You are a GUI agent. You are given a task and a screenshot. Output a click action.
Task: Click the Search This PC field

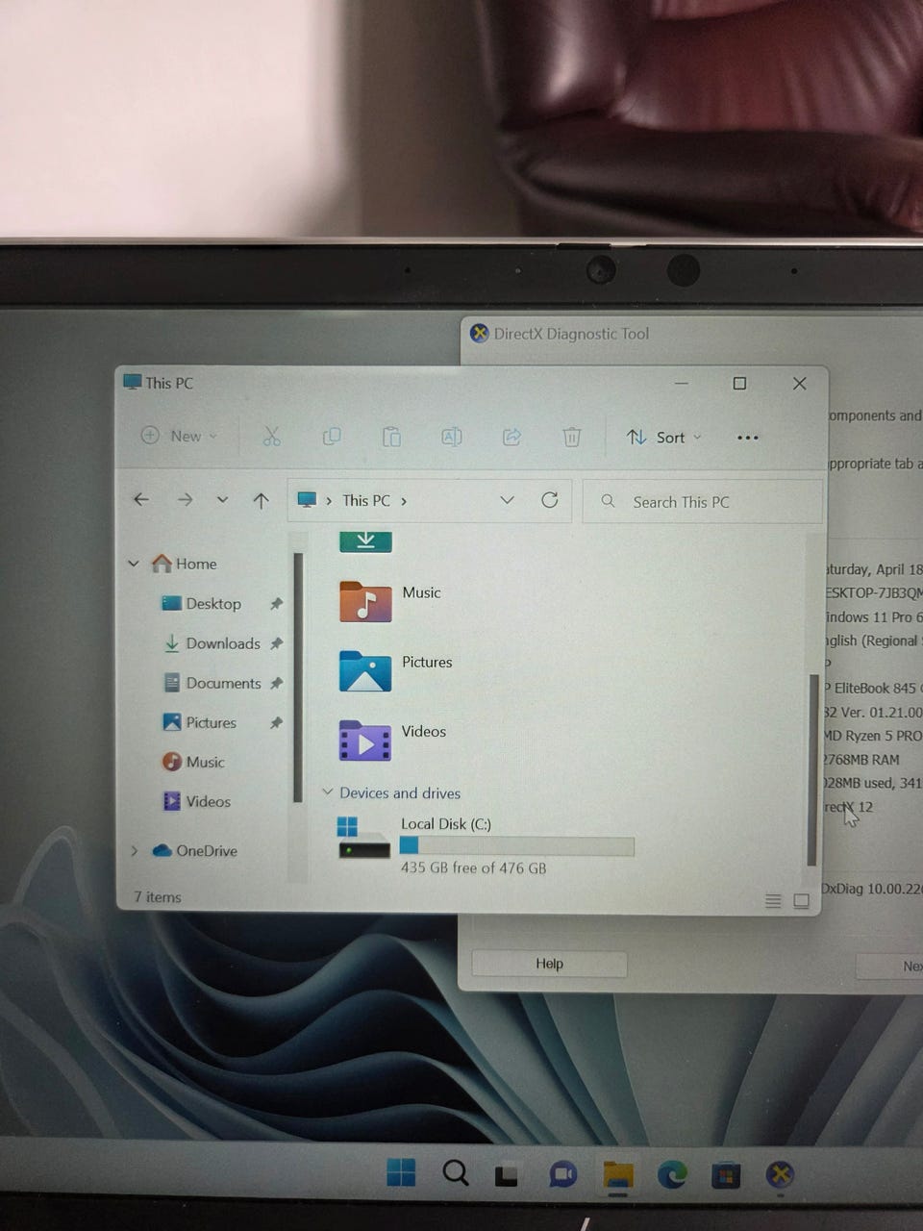[703, 501]
